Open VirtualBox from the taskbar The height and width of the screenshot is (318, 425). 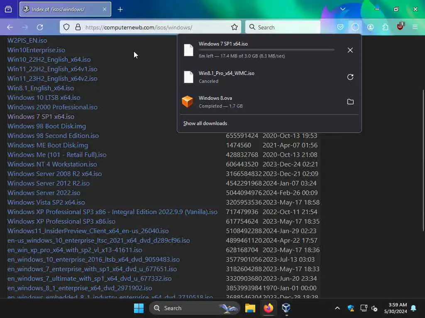(x=286, y=308)
